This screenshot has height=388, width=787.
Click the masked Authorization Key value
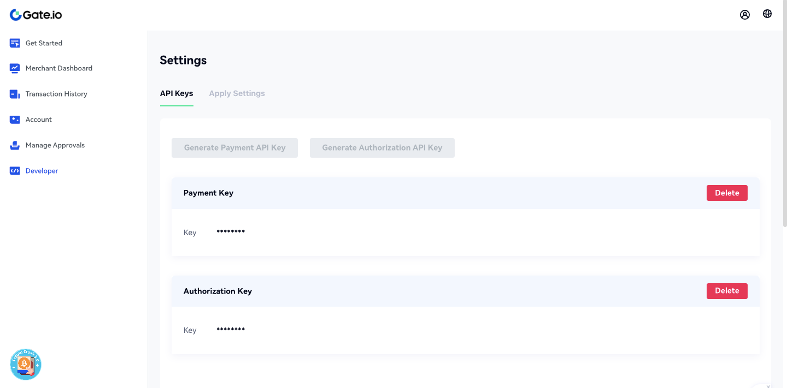pos(231,330)
